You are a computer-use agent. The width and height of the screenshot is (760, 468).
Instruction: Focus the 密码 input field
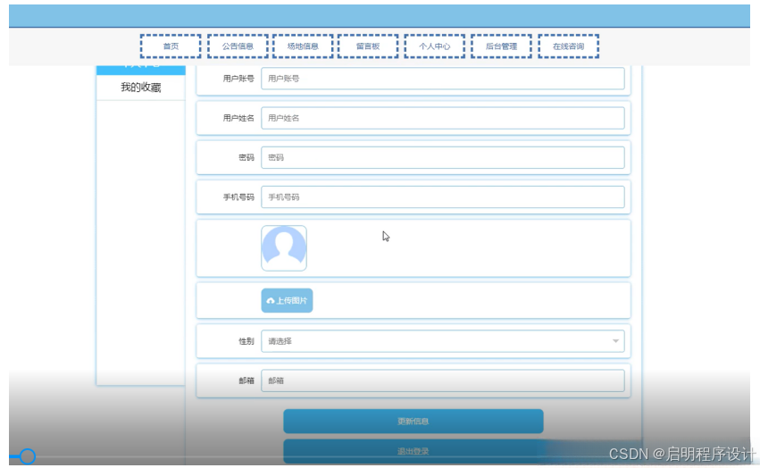tap(443, 157)
